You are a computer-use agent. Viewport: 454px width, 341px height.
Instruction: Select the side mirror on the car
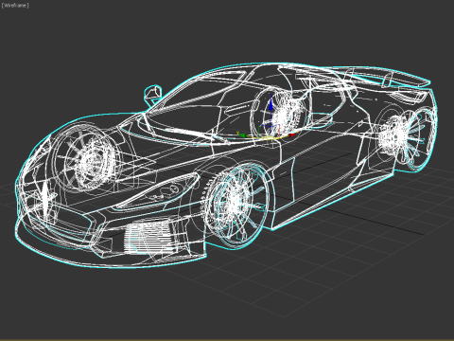click(x=153, y=94)
